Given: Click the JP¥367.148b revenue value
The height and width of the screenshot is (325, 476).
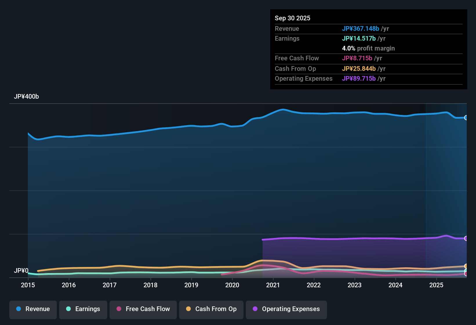Looking at the screenshot, I should tap(361, 28).
